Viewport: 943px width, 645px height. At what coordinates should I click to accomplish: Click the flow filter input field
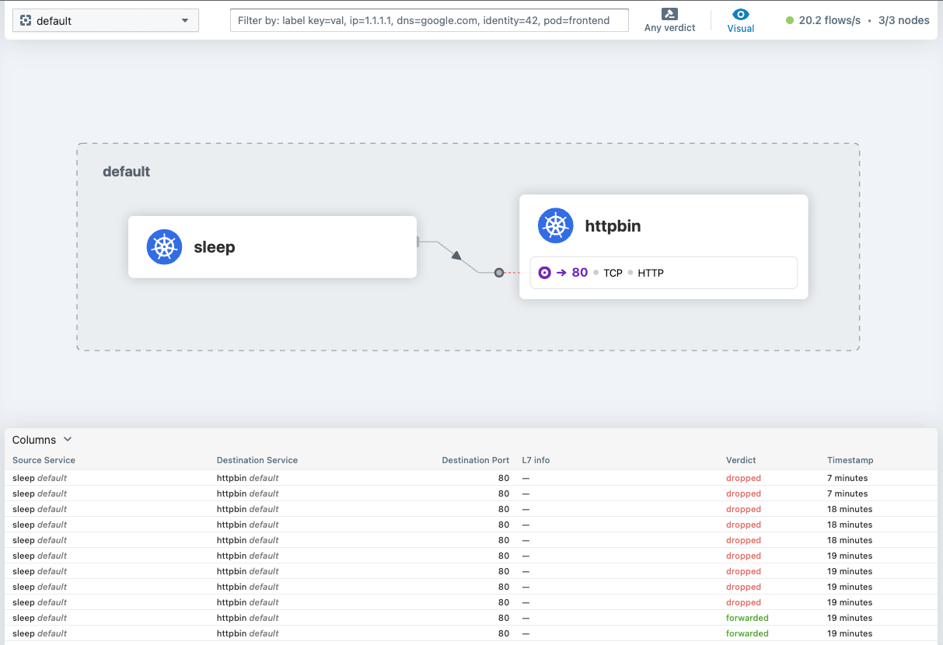click(429, 20)
